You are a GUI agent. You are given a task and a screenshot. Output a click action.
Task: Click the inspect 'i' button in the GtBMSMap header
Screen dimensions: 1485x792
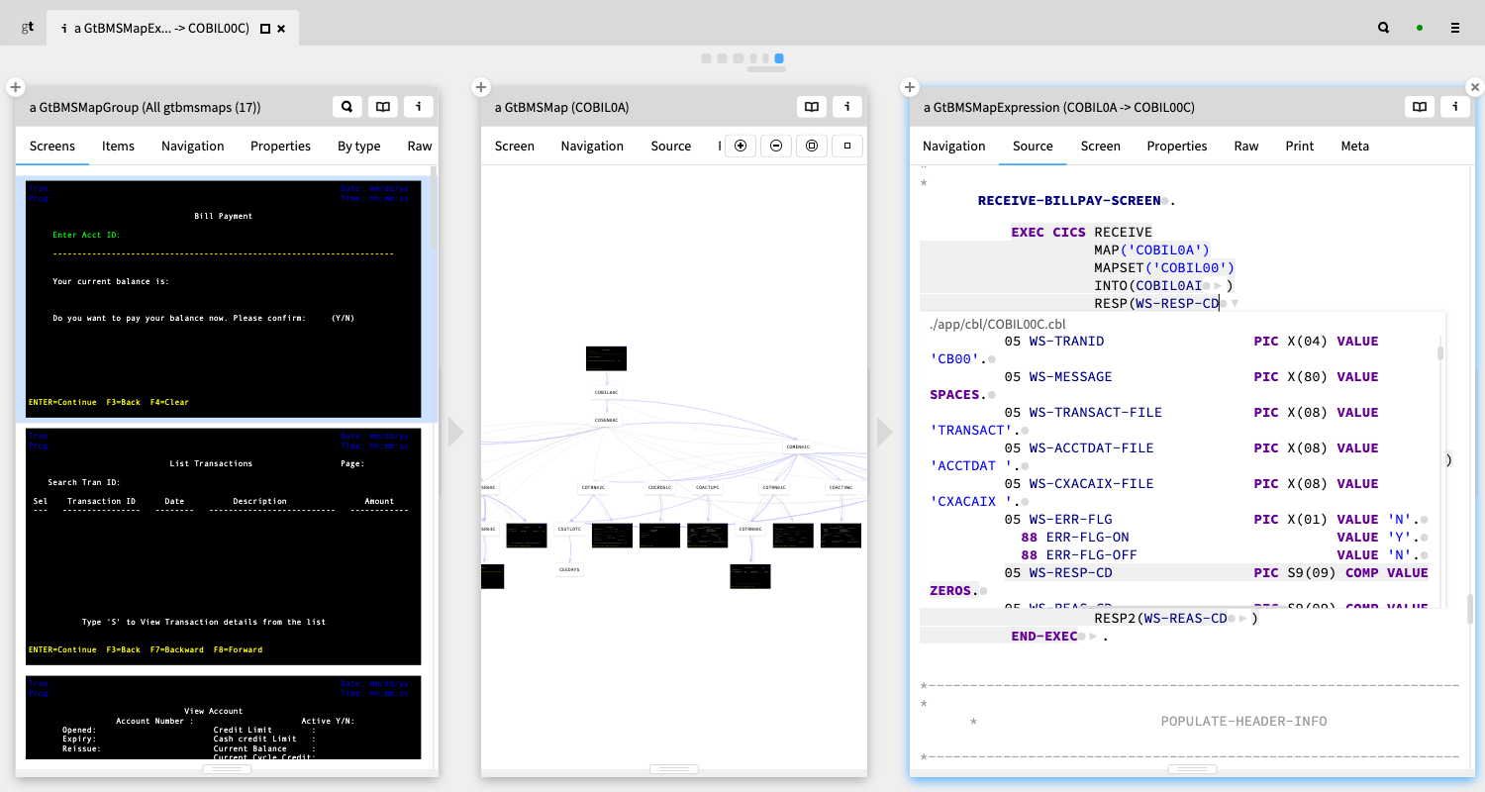pyautogui.click(x=846, y=107)
